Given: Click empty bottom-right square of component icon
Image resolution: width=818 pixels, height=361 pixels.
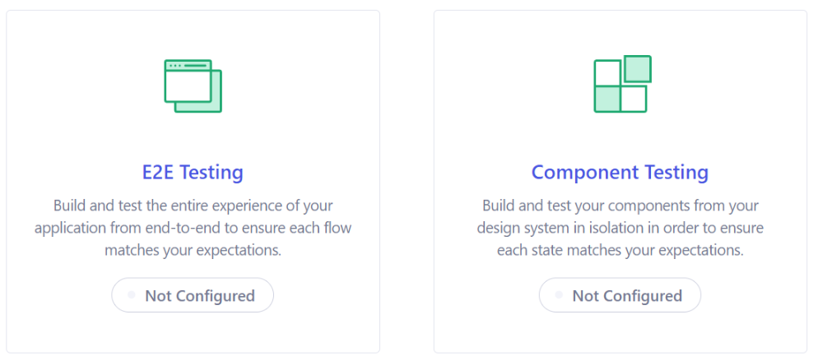Looking at the screenshot, I should click(x=634, y=99).
